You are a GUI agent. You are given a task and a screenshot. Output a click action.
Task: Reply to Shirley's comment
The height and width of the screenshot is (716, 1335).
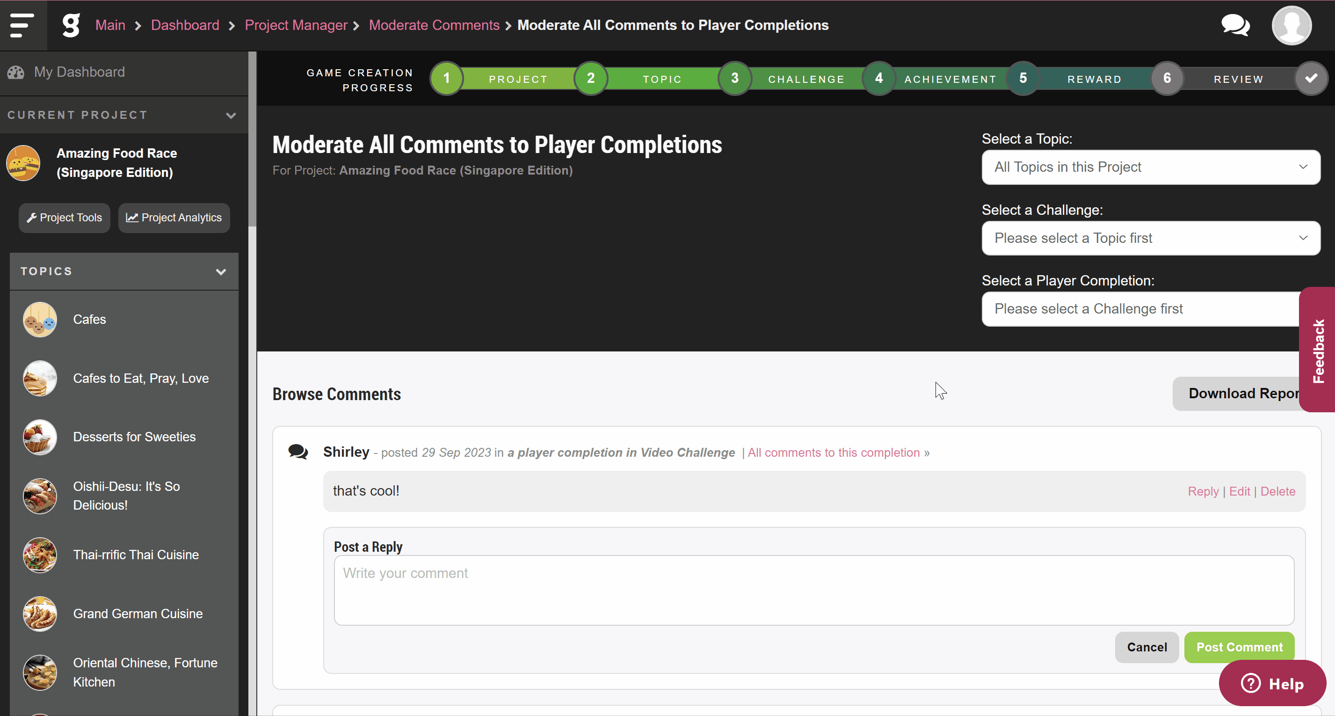click(x=1203, y=491)
